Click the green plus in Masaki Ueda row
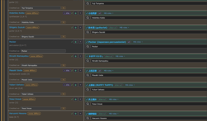 [76, 70]
